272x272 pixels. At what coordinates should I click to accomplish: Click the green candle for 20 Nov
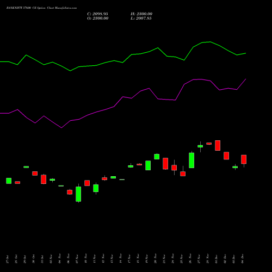[x=157, y=157]
